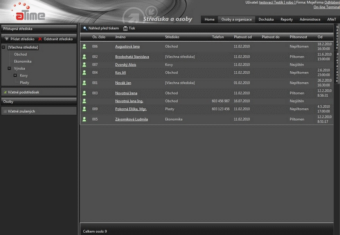Select the [Všechna střediska] tree item
340x235 pixels.
[x=23, y=47]
